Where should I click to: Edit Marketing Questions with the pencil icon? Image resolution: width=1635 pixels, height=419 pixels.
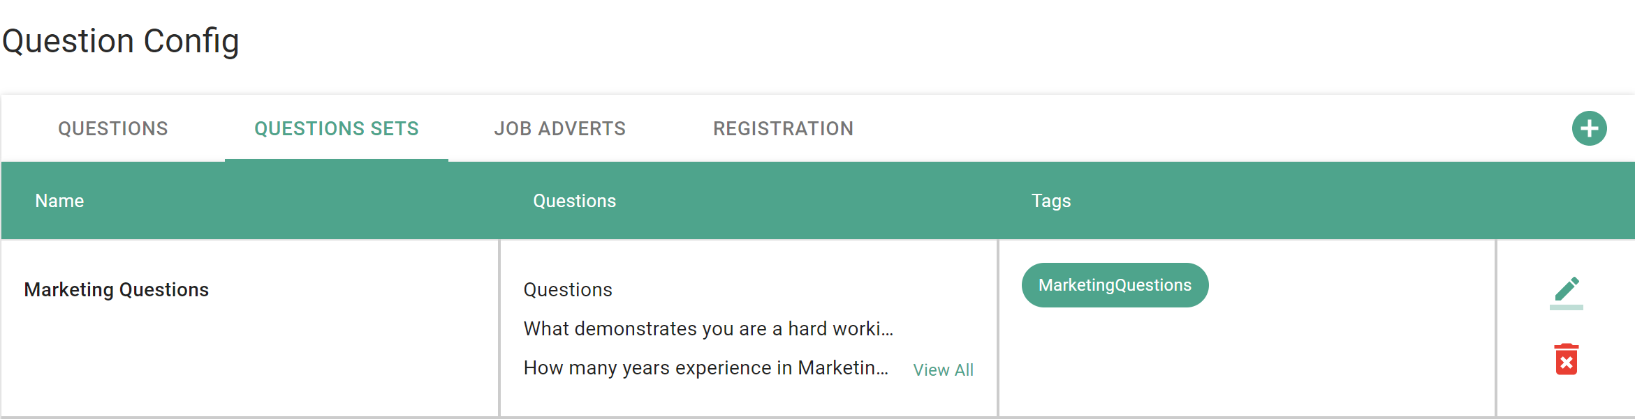point(1567,292)
